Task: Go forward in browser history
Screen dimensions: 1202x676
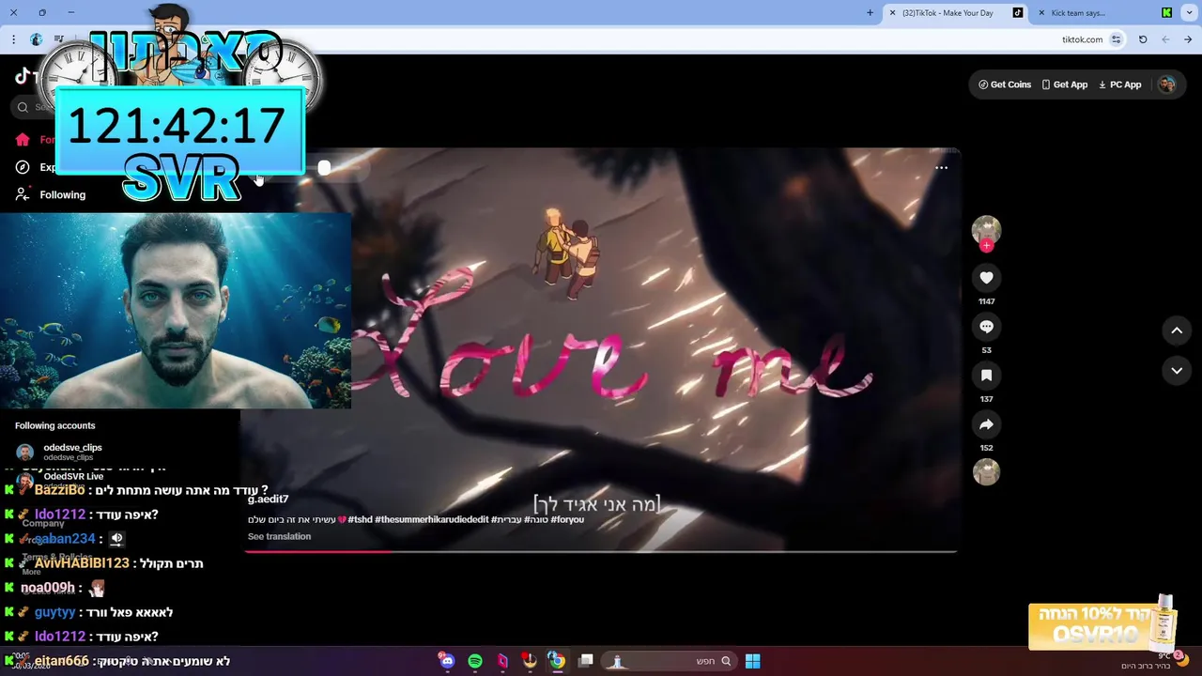Action: (x=1165, y=39)
